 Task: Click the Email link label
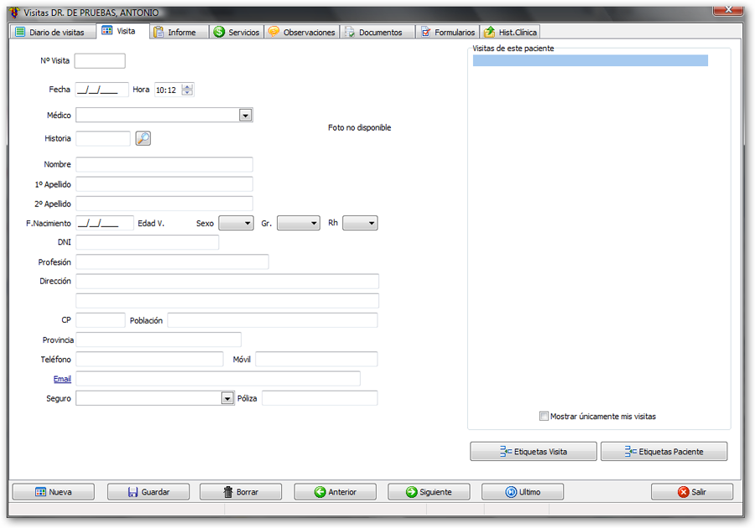[x=61, y=379]
